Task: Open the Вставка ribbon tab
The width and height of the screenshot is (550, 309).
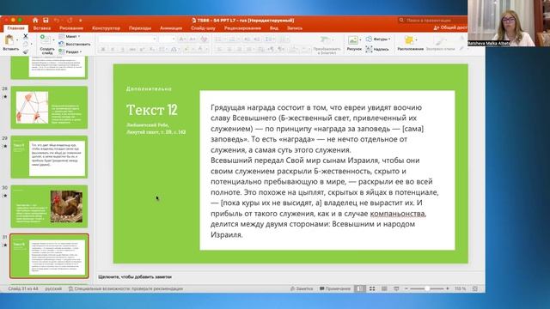Action: pos(42,28)
